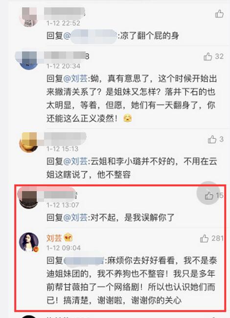Like the 1-12 22:52 comment
This screenshot has height=318, width=230.
click(219, 14)
